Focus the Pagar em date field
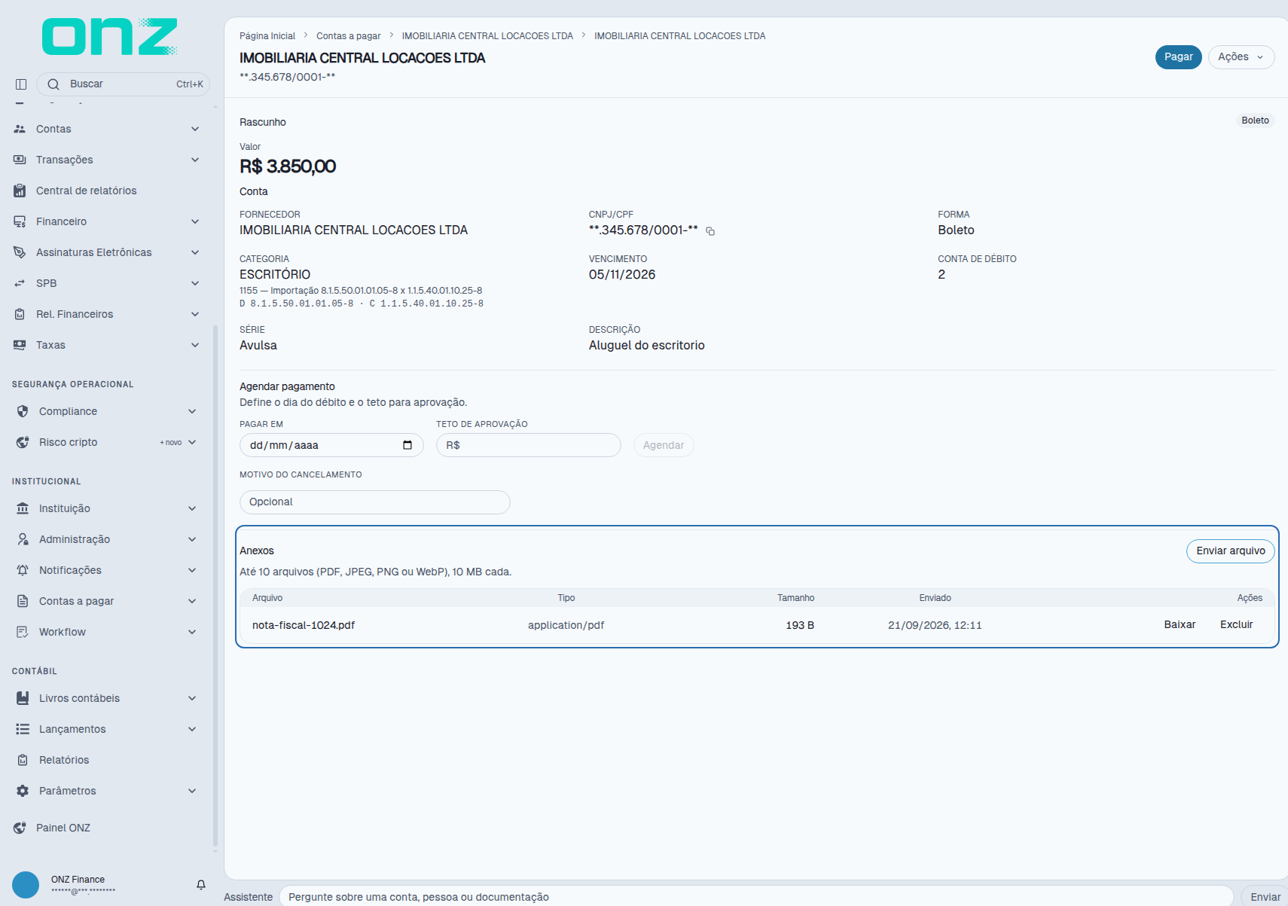 (x=331, y=445)
